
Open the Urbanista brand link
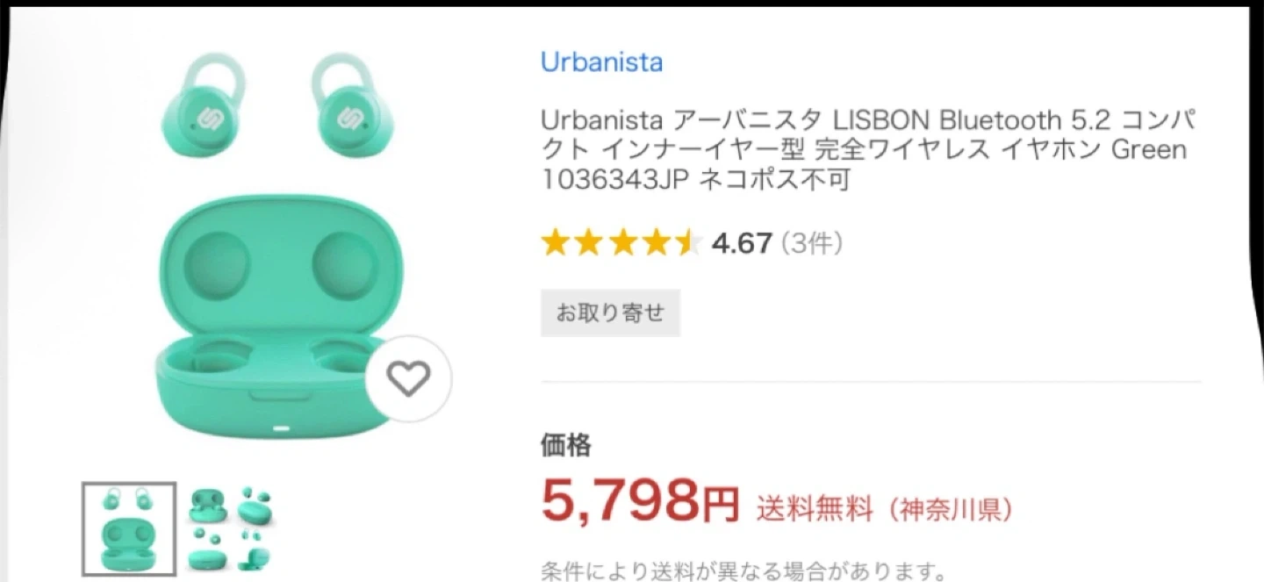click(x=601, y=62)
